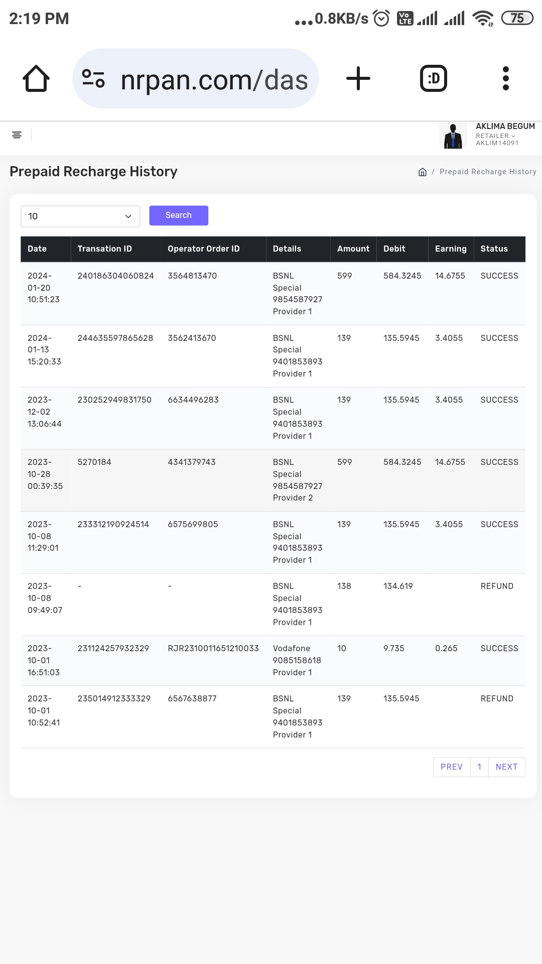Toggle the sidebar hamburger menu

click(x=17, y=135)
